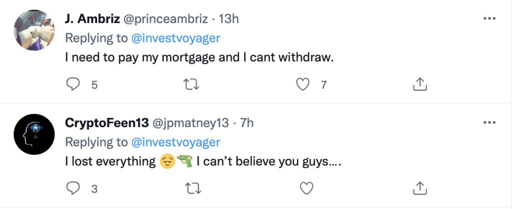512x209 pixels.
Task: Click the 7h timestamp on CryptoFeen13's tweet
Action: pos(247,123)
